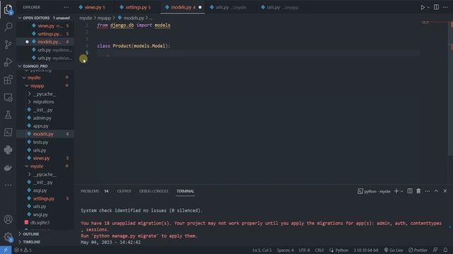Click Go Live in the status bar
The height and width of the screenshot is (254, 453).
(394, 250)
